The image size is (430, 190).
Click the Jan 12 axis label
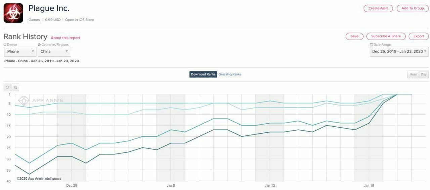(x=270, y=185)
